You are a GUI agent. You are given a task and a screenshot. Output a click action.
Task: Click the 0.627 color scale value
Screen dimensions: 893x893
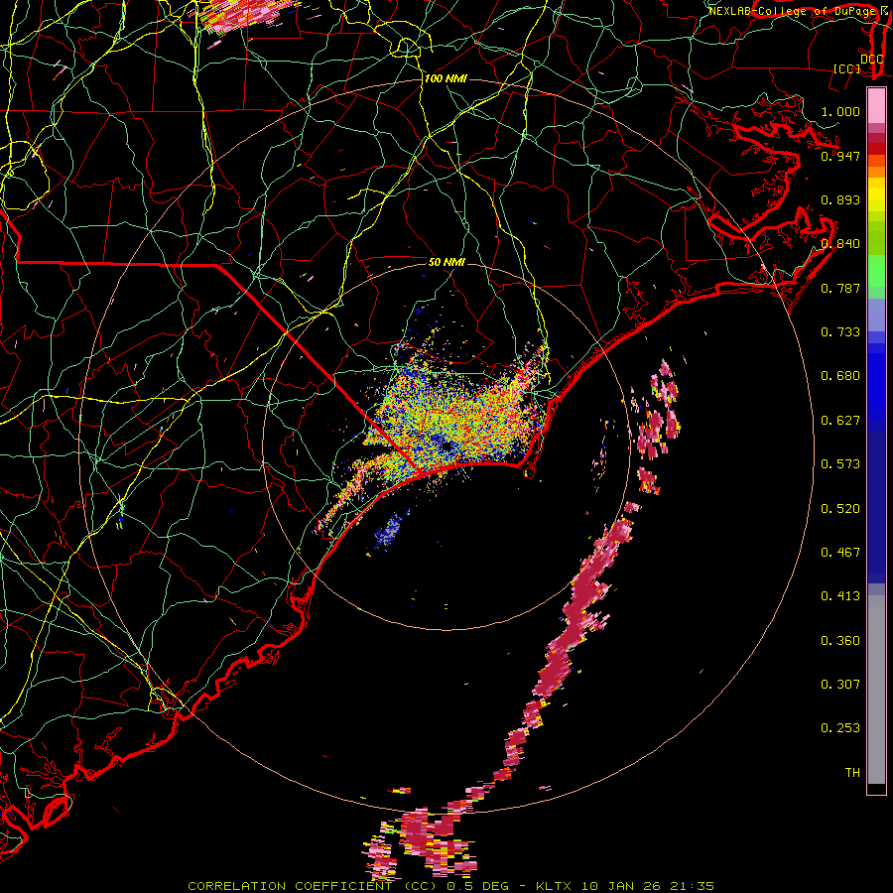[x=840, y=420]
